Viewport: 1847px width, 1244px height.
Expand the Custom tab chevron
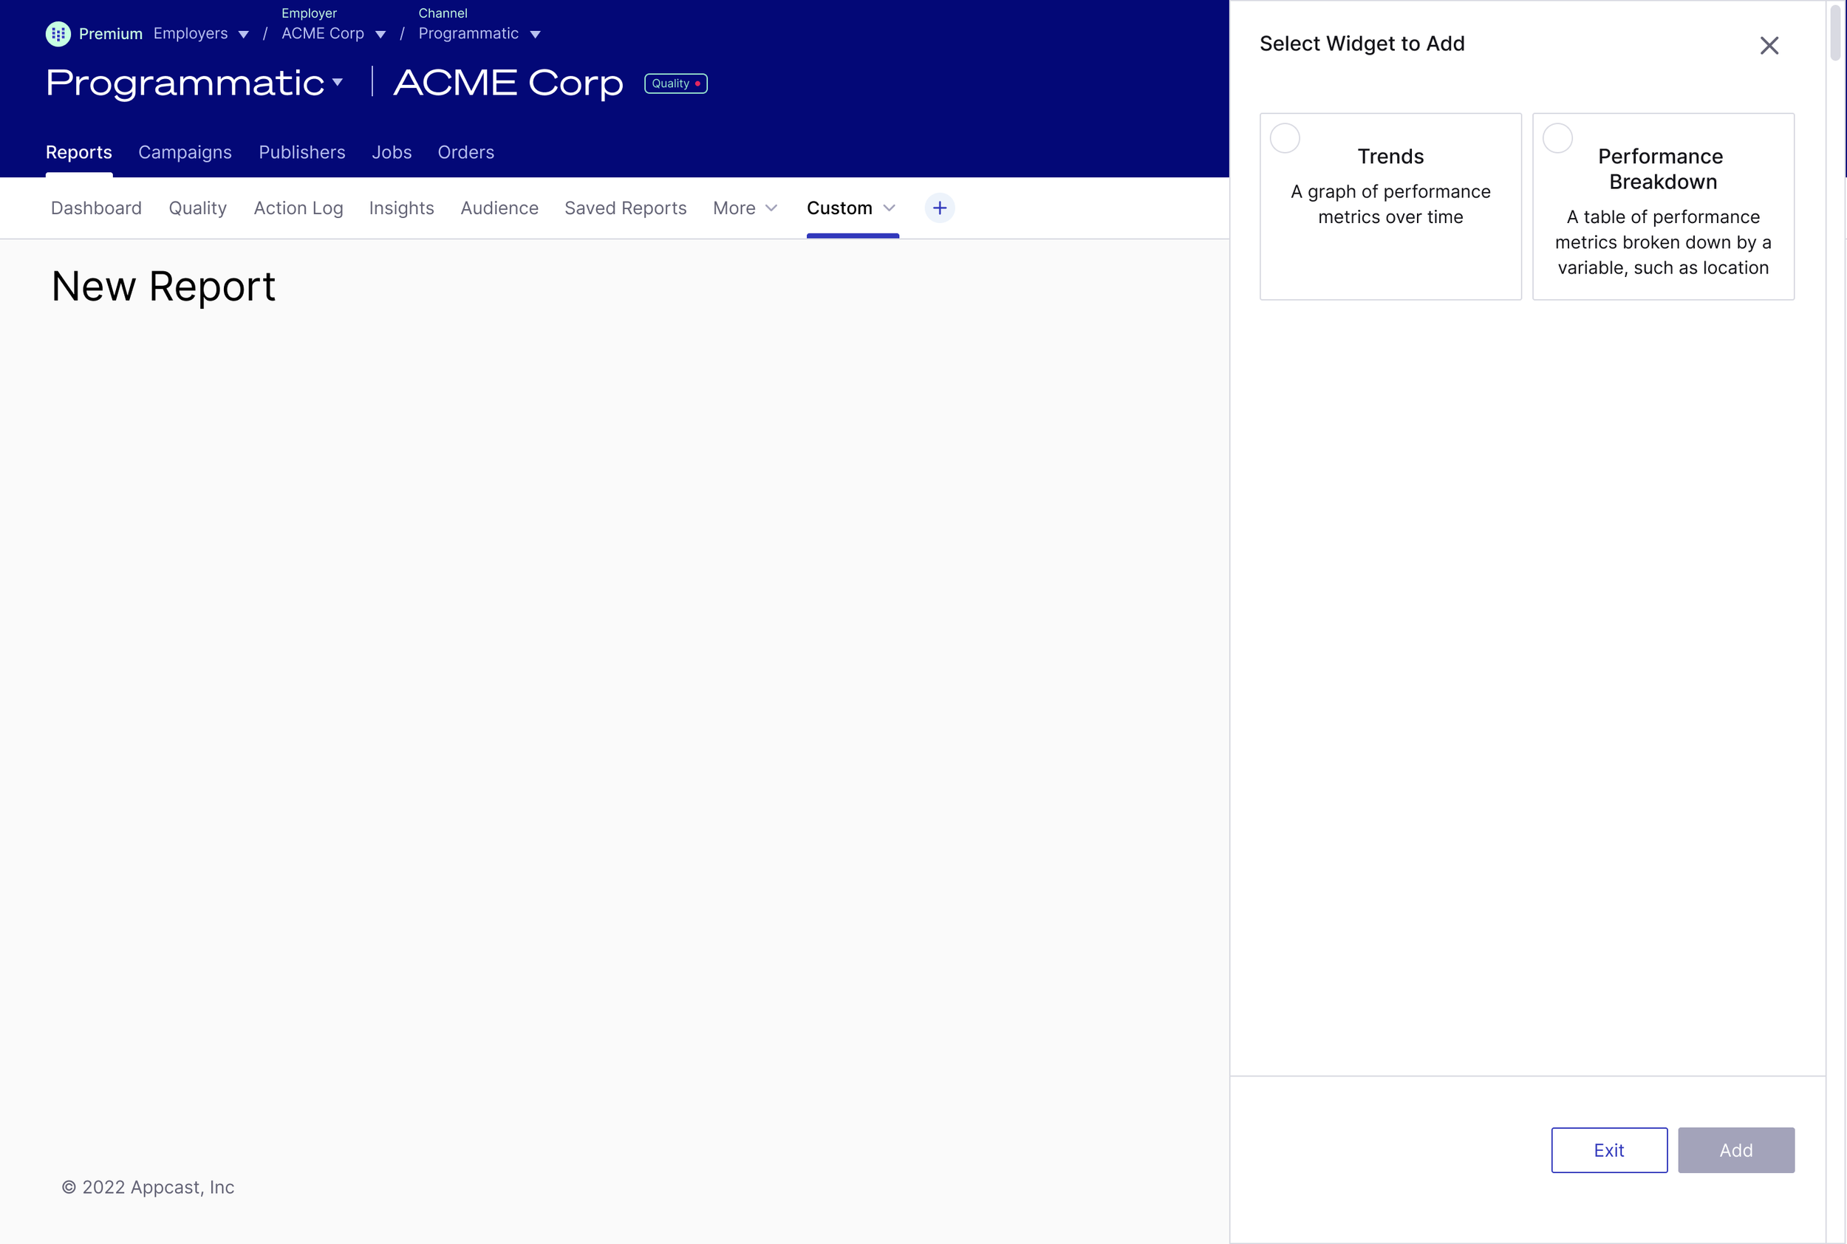point(890,208)
